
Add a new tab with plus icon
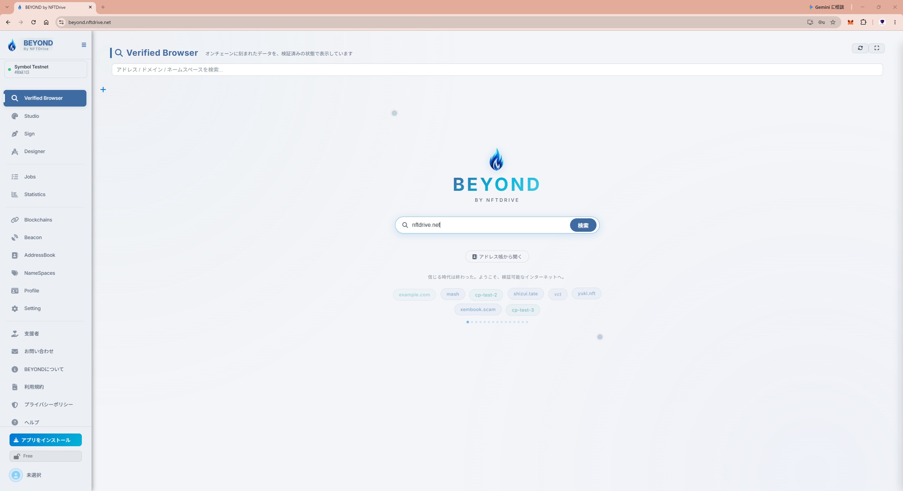[x=103, y=90]
